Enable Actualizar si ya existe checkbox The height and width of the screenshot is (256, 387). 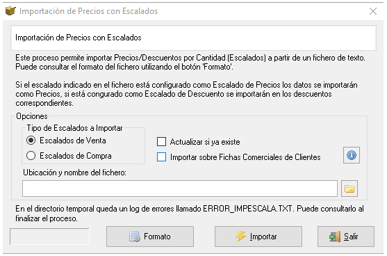(161, 142)
